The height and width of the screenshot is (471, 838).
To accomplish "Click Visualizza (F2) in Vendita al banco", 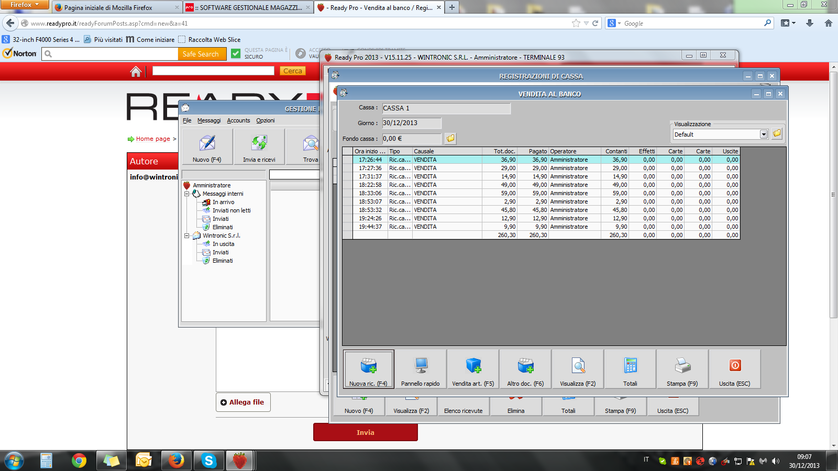I will pyautogui.click(x=578, y=369).
